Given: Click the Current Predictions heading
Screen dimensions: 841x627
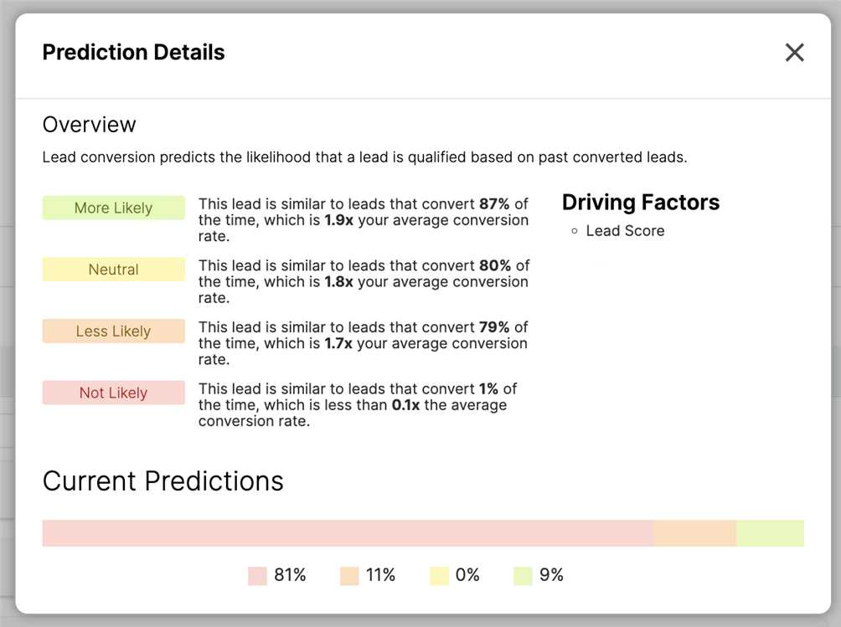Looking at the screenshot, I should coord(163,481).
